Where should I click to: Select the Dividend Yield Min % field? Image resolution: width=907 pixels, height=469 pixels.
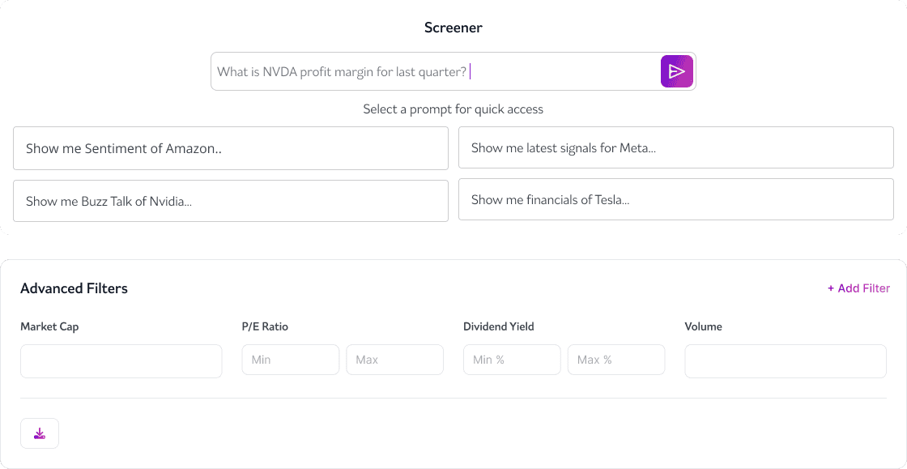(512, 360)
